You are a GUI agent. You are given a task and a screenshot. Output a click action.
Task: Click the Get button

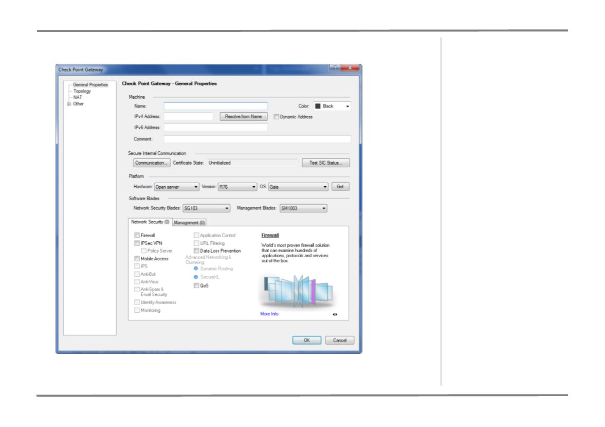pyautogui.click(x=340, y=187)
